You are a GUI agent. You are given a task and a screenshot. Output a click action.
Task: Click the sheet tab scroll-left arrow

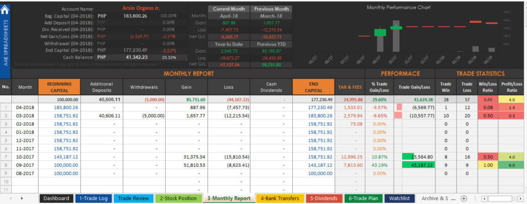pyautogui.click(x=11, y=199)
